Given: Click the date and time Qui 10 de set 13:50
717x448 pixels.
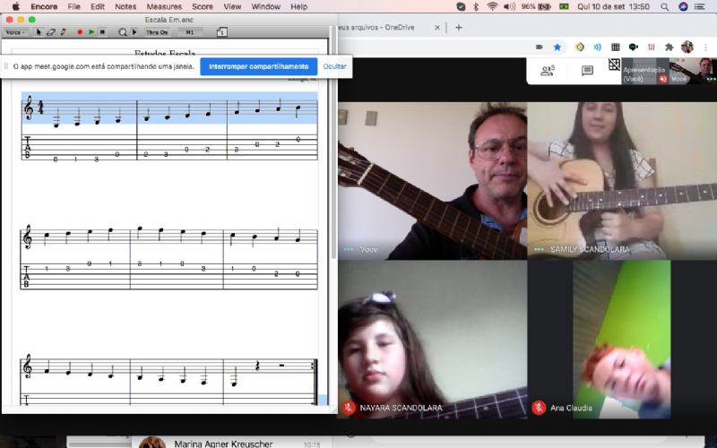Looking at the screenshot, I should [614, 7].
